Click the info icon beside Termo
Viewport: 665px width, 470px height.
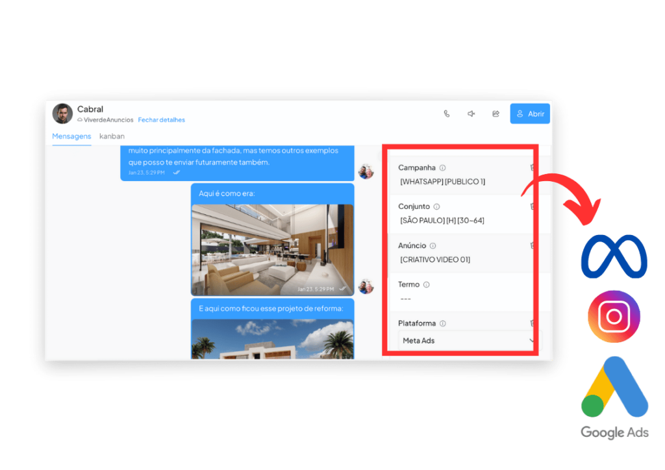click(427, 284)
